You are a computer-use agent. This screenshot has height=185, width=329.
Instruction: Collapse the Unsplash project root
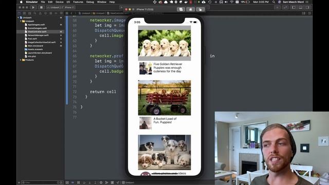coord(19,17)
